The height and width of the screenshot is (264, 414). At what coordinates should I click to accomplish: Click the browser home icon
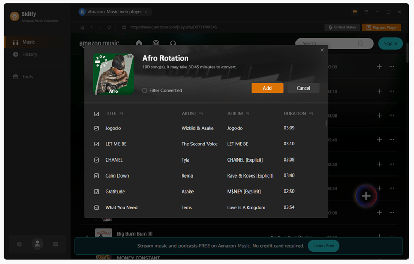tap(82, 27)
